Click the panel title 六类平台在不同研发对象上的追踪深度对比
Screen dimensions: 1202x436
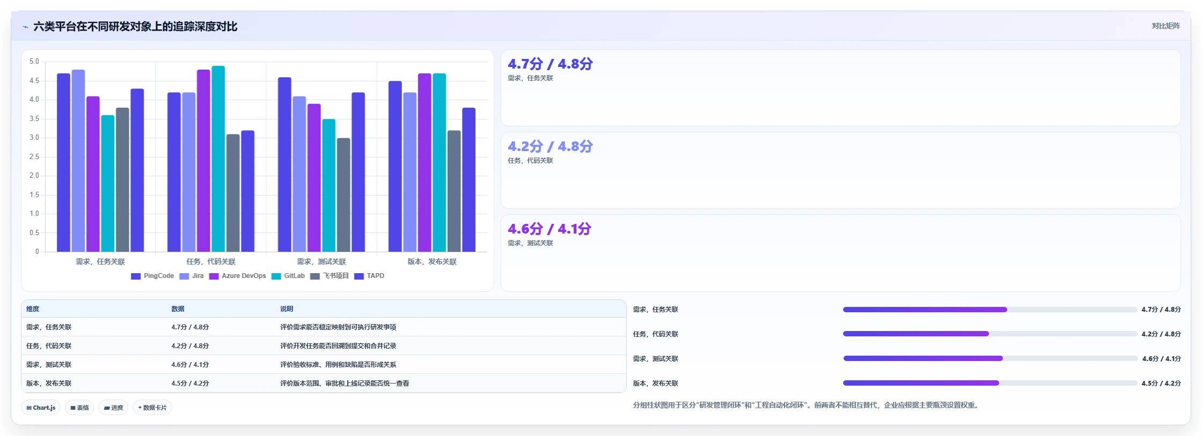[x=135, y=26]
